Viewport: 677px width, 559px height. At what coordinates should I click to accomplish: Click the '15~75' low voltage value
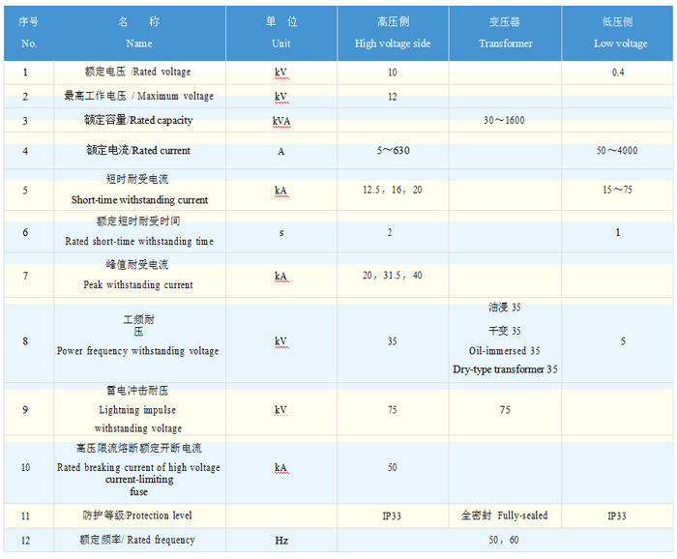tap(617, 190)
